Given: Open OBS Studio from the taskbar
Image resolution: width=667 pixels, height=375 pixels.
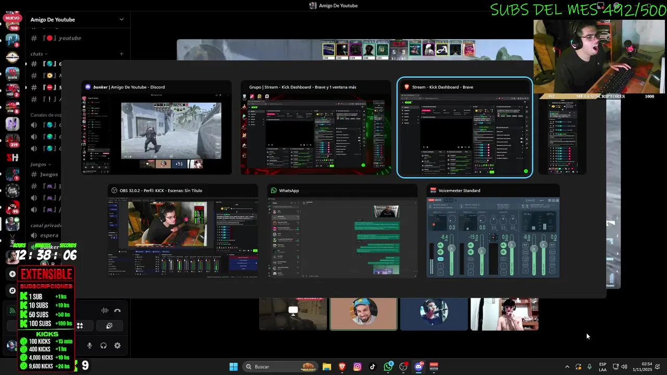Looking at the screenshot, I should [x=403, y=367].
